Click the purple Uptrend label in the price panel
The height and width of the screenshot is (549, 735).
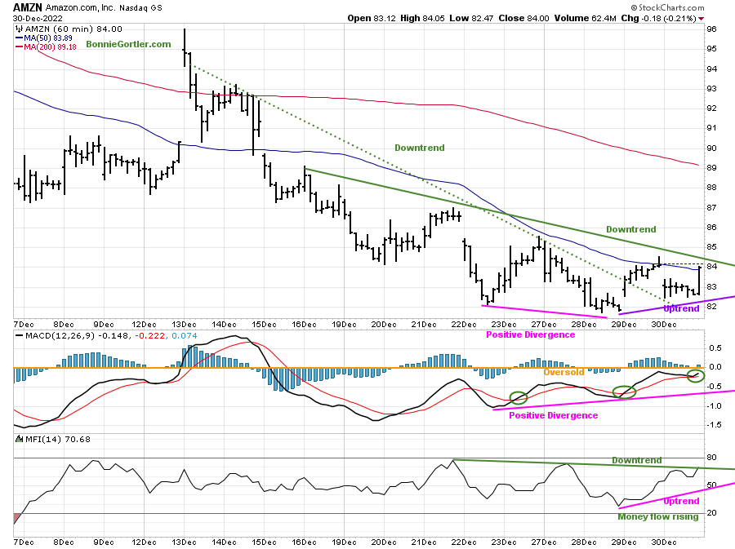coord(682,308)
